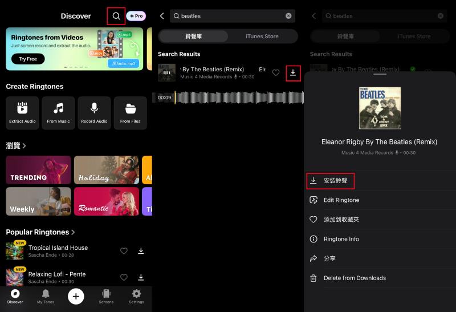Open the Holiday category card

107,170
